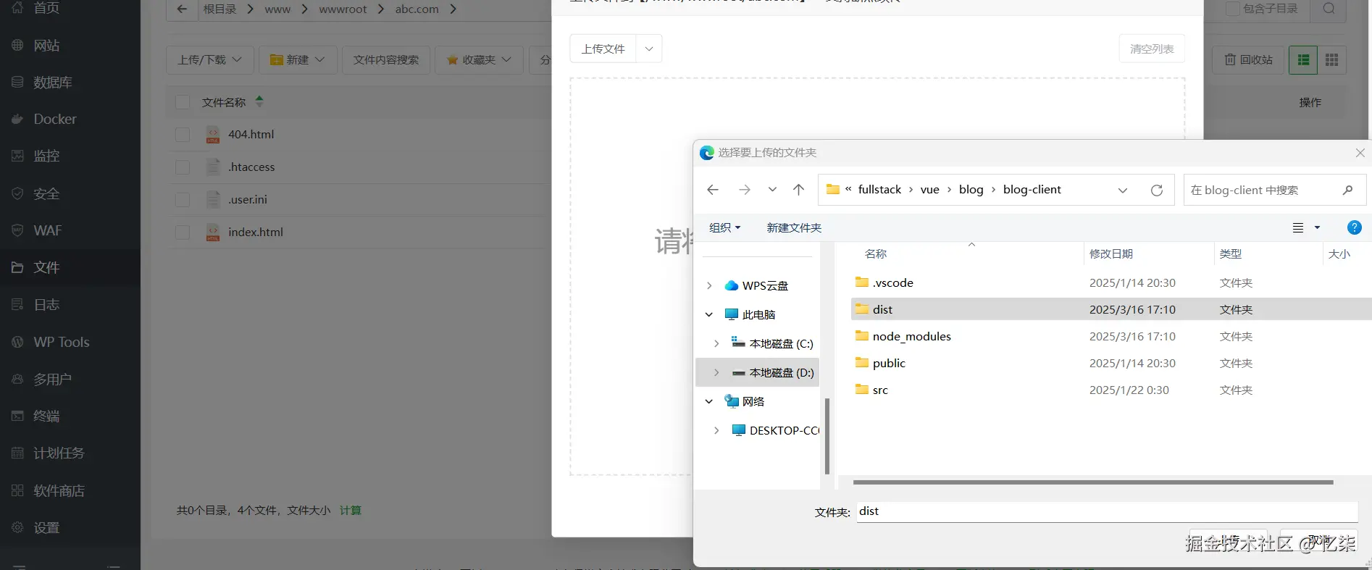Click the 文件 sidebar icon
Screen dimensions: 1372x570
pyautogui.click(x=17, y=267)
